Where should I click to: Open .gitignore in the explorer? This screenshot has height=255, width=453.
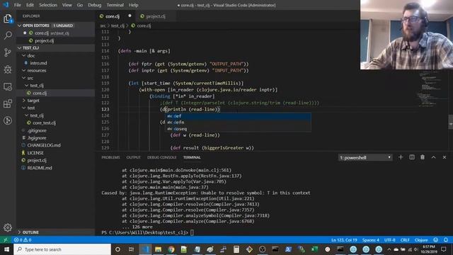[x=37, y=130]
